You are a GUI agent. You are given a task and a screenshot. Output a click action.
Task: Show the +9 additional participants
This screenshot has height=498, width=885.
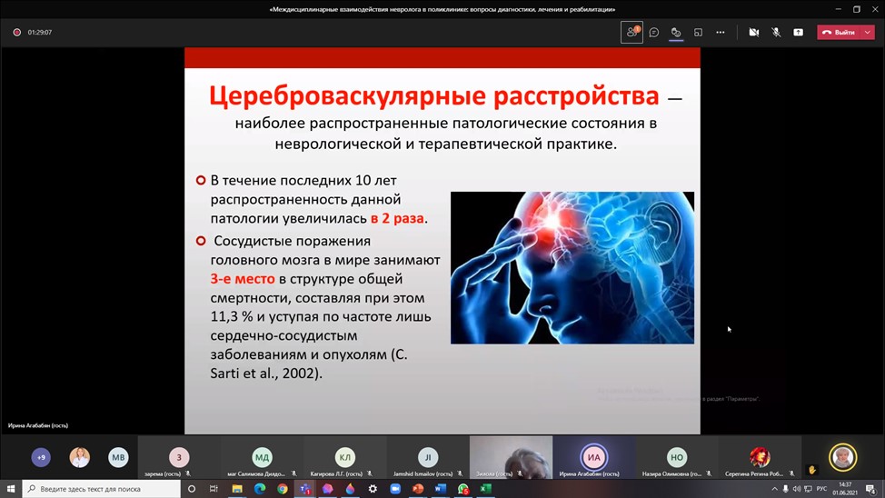tap(41, 457)
